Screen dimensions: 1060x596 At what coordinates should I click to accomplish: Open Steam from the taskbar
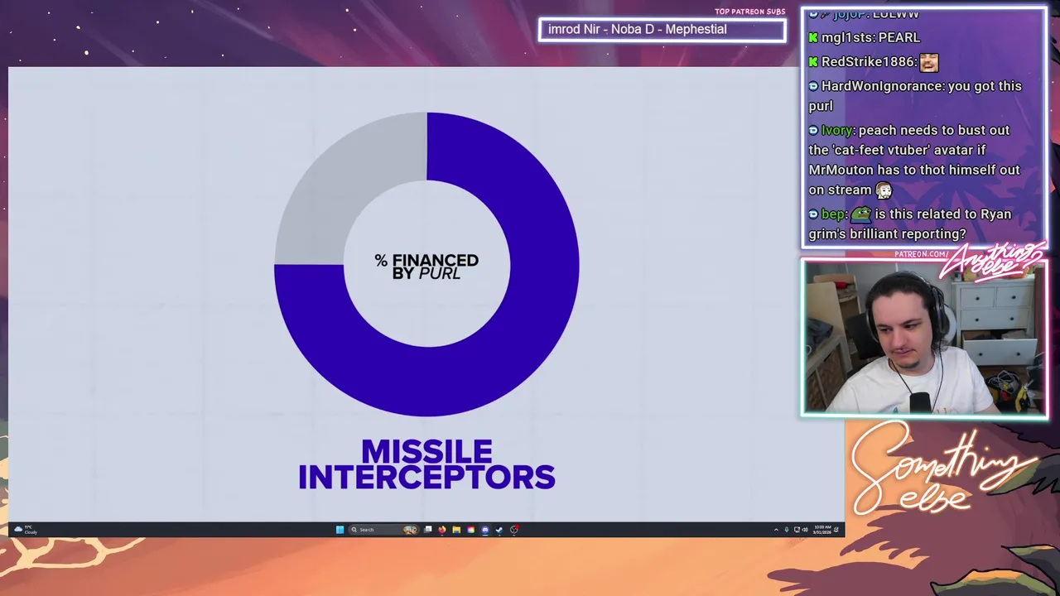[499, 530]
